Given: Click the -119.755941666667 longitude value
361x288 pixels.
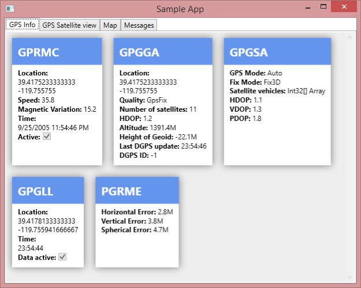Looking at the screenshot, I should tap(48, 230).
